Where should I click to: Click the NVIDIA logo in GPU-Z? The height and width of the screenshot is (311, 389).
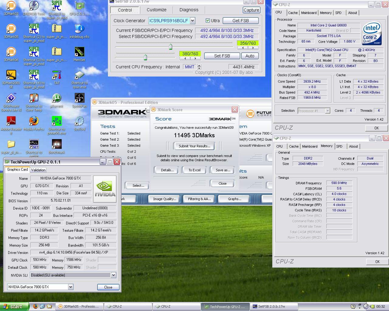pyautogui.click(x=105, y=190)
